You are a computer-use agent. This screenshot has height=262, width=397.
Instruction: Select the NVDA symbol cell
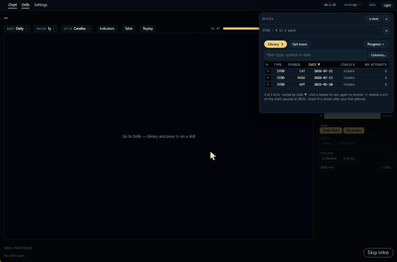point(301,78)
